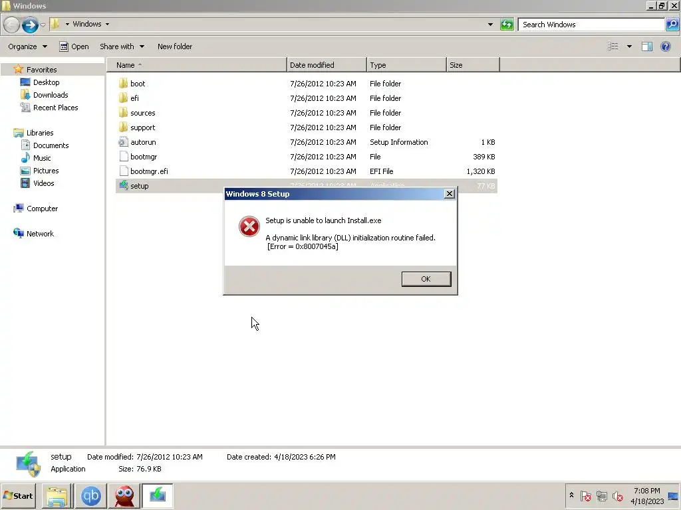
Task: Dismiss error dialog with OK button
Action: click(x=426, y=279)
